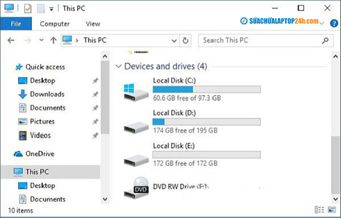This screenshot has height=218, width=341.
Task: Click the Properties checkmark icon in title bar
Action: [x=28, y=9]
